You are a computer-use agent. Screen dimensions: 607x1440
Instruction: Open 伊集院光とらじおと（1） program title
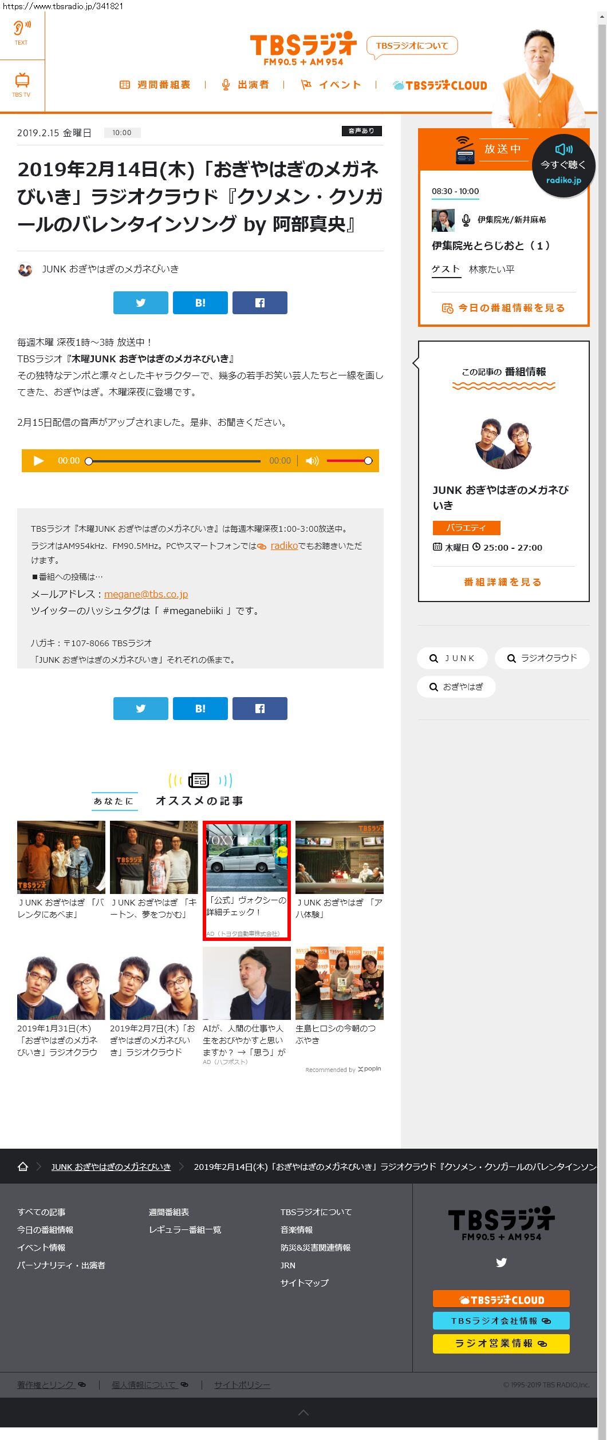tap(491, 246)
